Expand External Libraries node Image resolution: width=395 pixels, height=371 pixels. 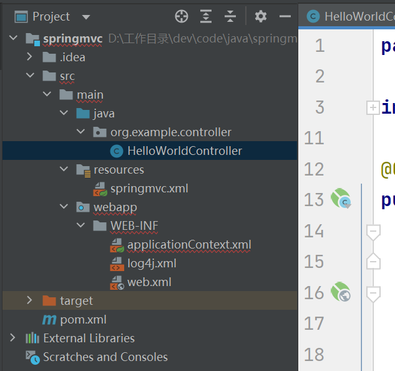[x=12, y=338]
